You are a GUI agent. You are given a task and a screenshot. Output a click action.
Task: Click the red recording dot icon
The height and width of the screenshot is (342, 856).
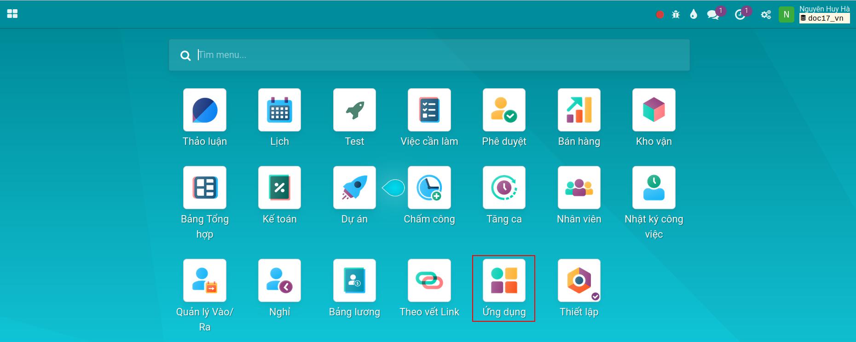[659, 15]
